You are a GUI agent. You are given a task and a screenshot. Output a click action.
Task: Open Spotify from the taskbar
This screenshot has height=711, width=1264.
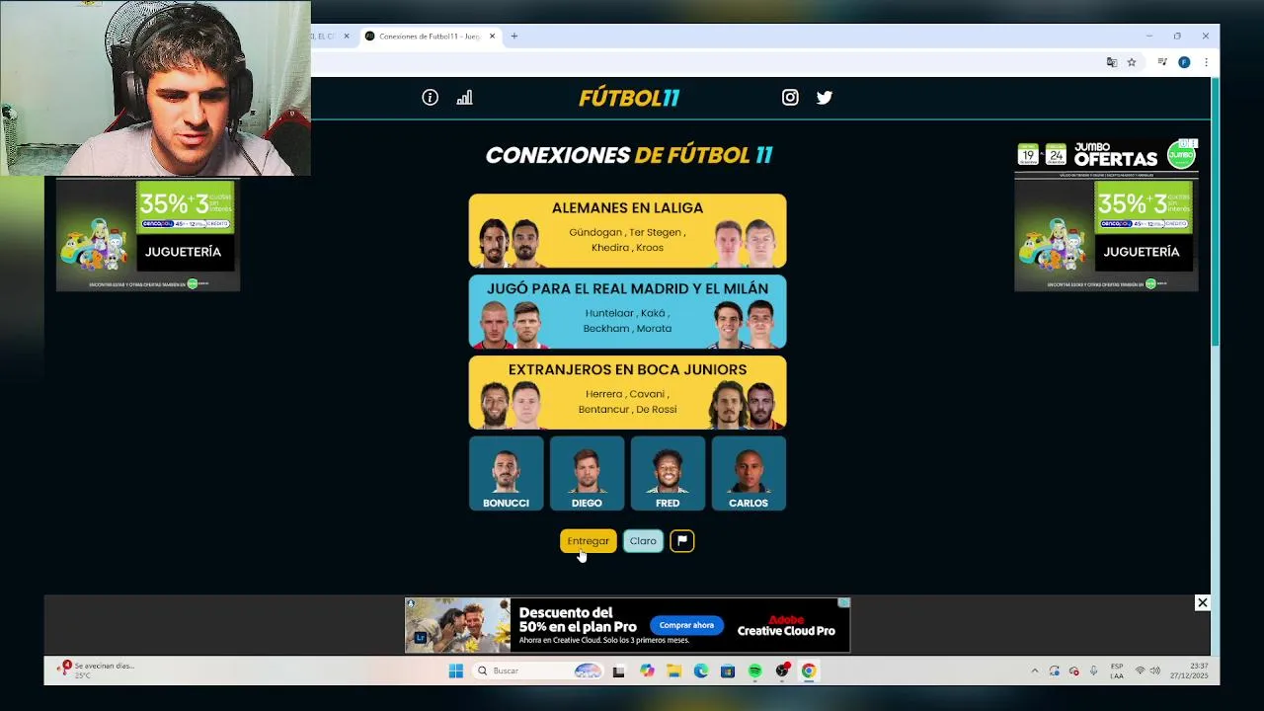pyautogui.click(x=755, y=671)
